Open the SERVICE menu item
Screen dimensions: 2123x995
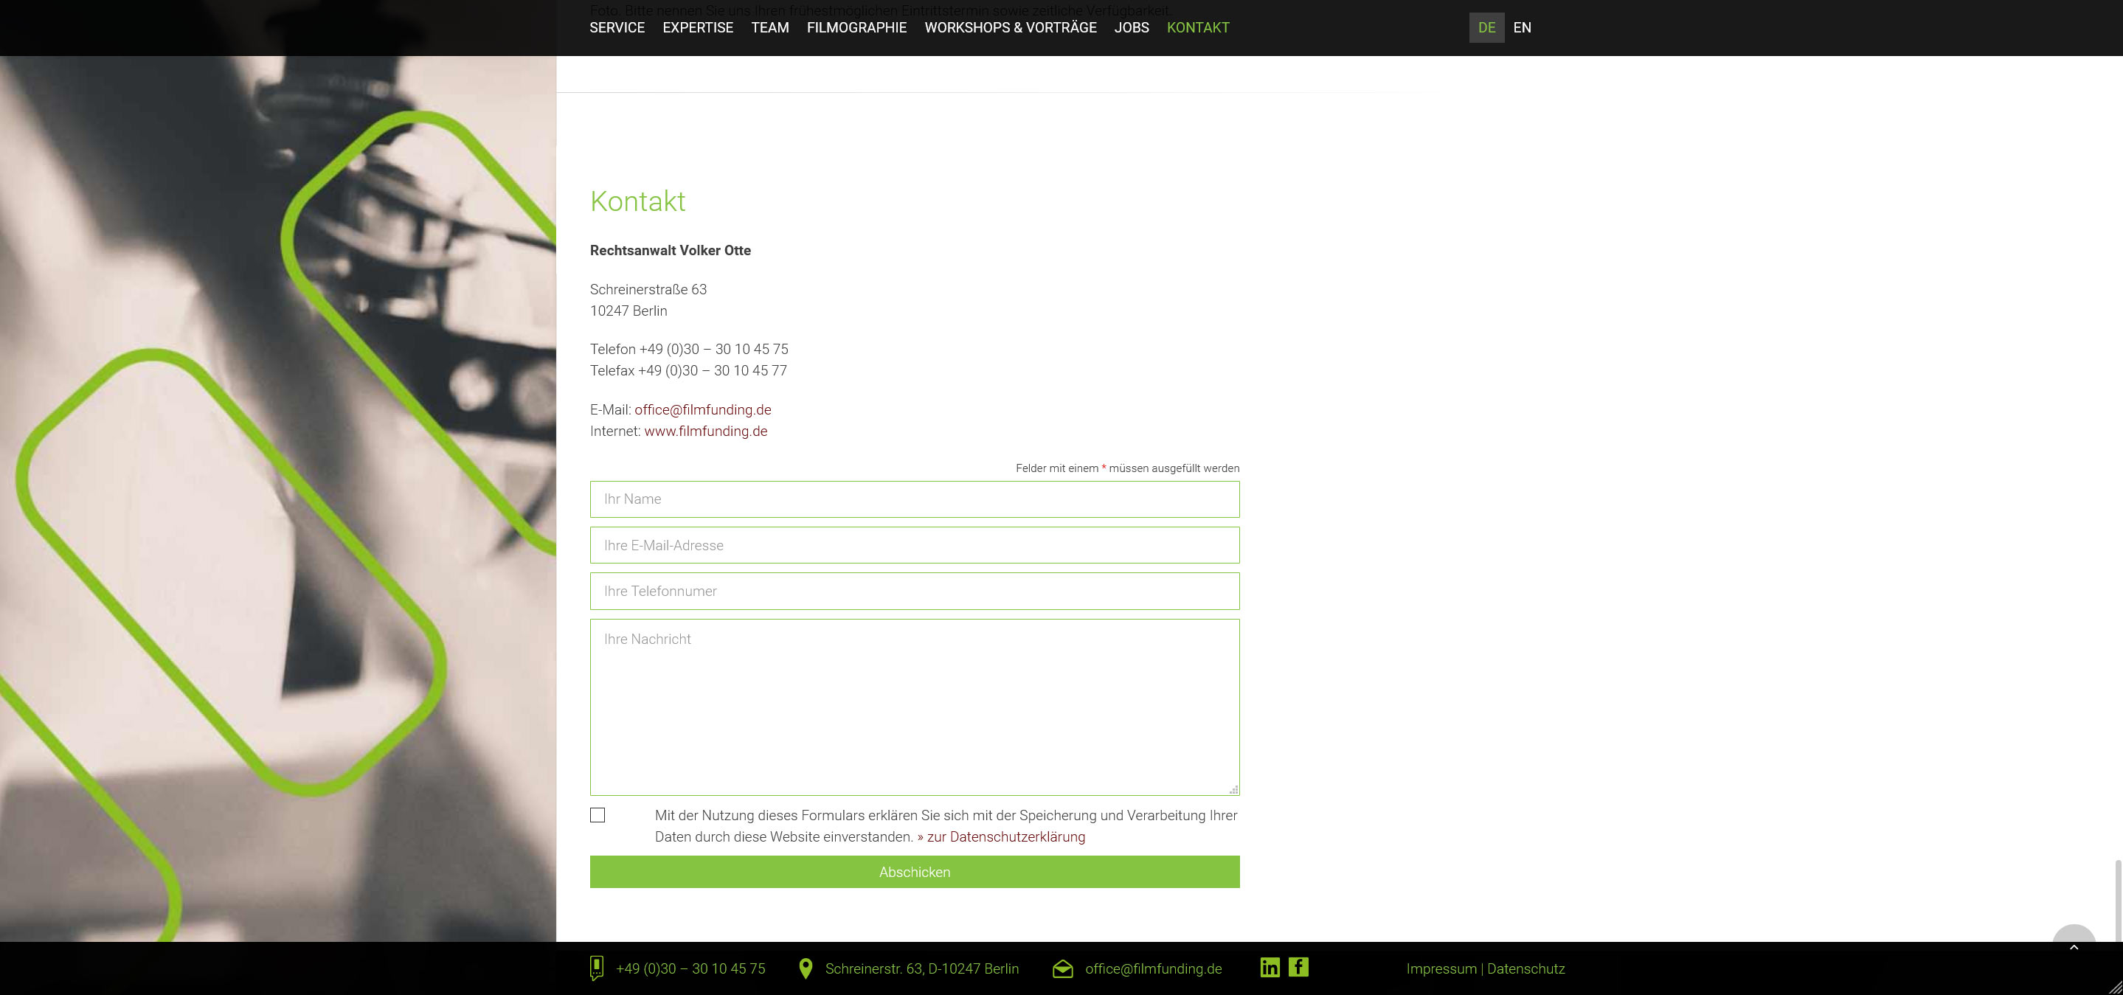pyautogui.click(x=617, y=27)
